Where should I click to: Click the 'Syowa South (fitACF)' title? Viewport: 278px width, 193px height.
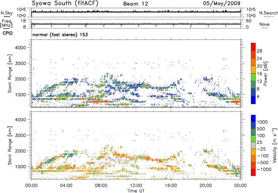(x=65, y=3)
